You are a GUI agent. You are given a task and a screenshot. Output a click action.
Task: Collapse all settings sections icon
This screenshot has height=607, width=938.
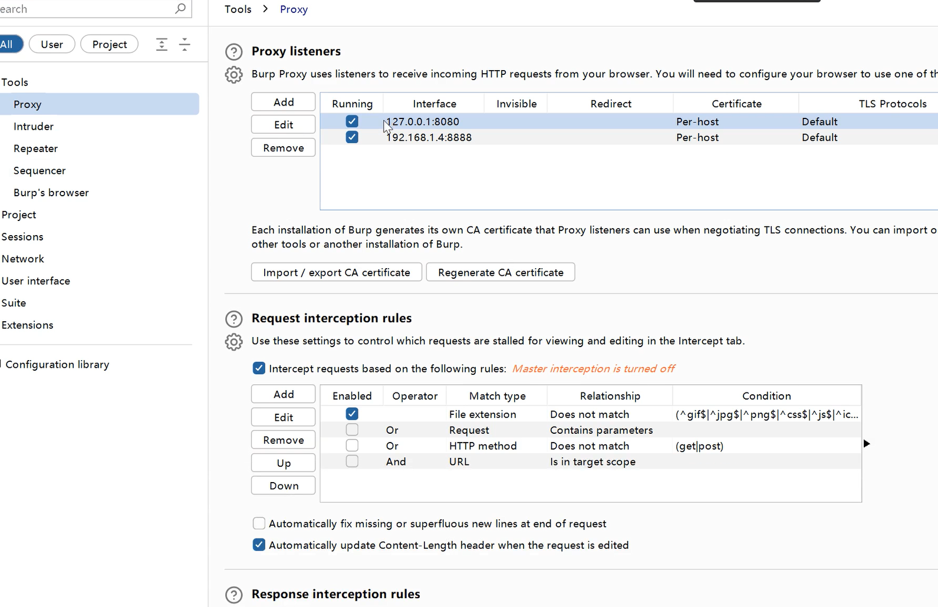coord(185,44)
